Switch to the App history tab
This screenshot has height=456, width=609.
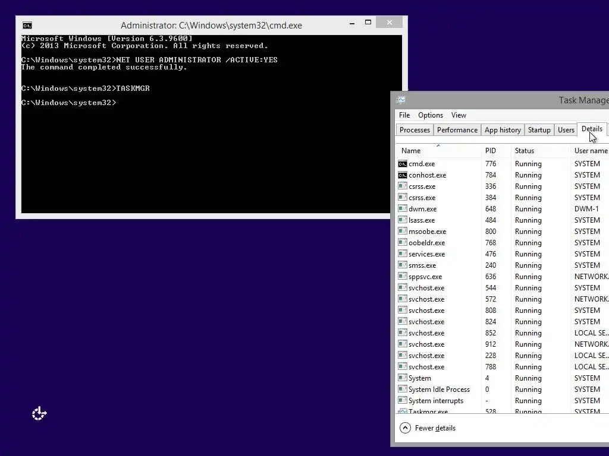[503, 130]
